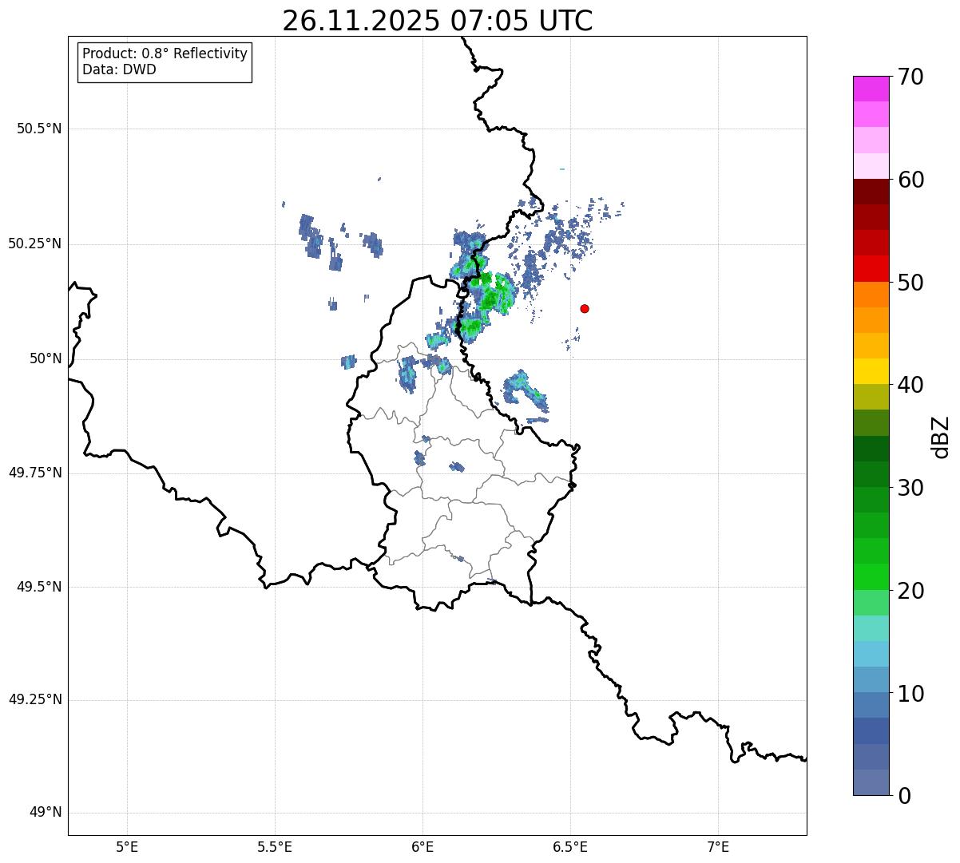Click the turquoise colorbar segment below 20
The width and height of the screenshot is (960, 863).
871,628
